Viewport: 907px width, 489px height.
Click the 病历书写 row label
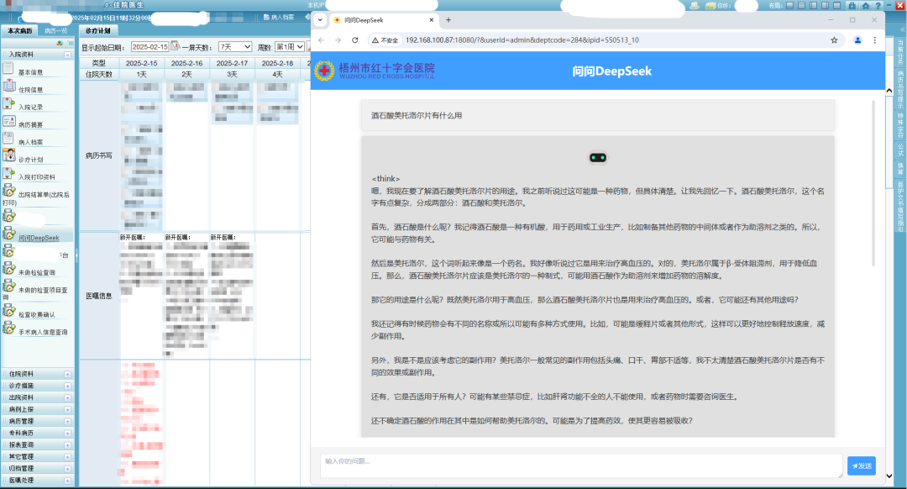[x=99, y=155]
